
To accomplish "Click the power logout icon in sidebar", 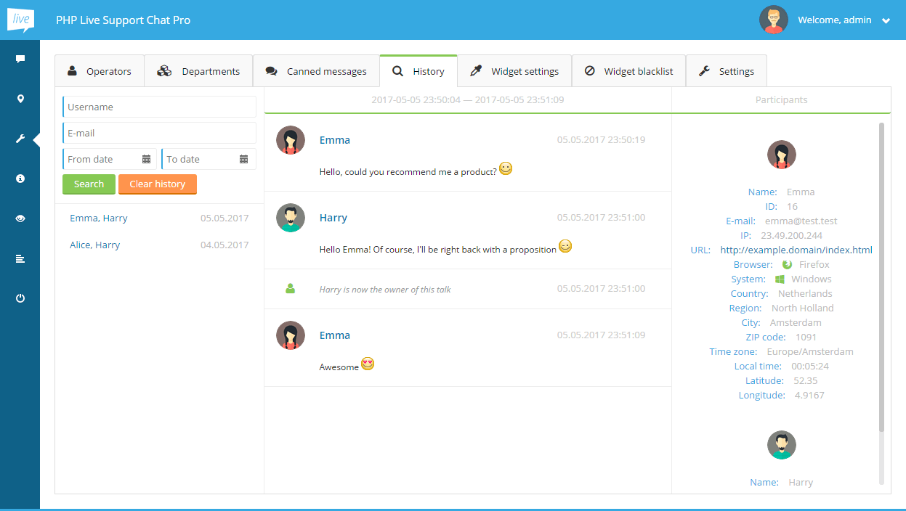I will (20, 298).
